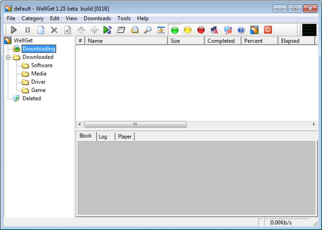Image resolution: width=322 pixels, height=230 pixels.
Task: Click the magnifying glass Find icon
Action: [148, 30]
